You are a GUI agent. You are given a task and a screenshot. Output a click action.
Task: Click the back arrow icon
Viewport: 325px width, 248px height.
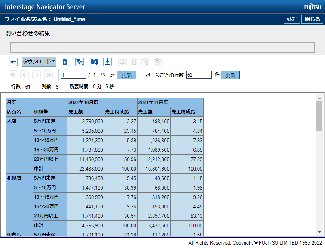point(13,62)
